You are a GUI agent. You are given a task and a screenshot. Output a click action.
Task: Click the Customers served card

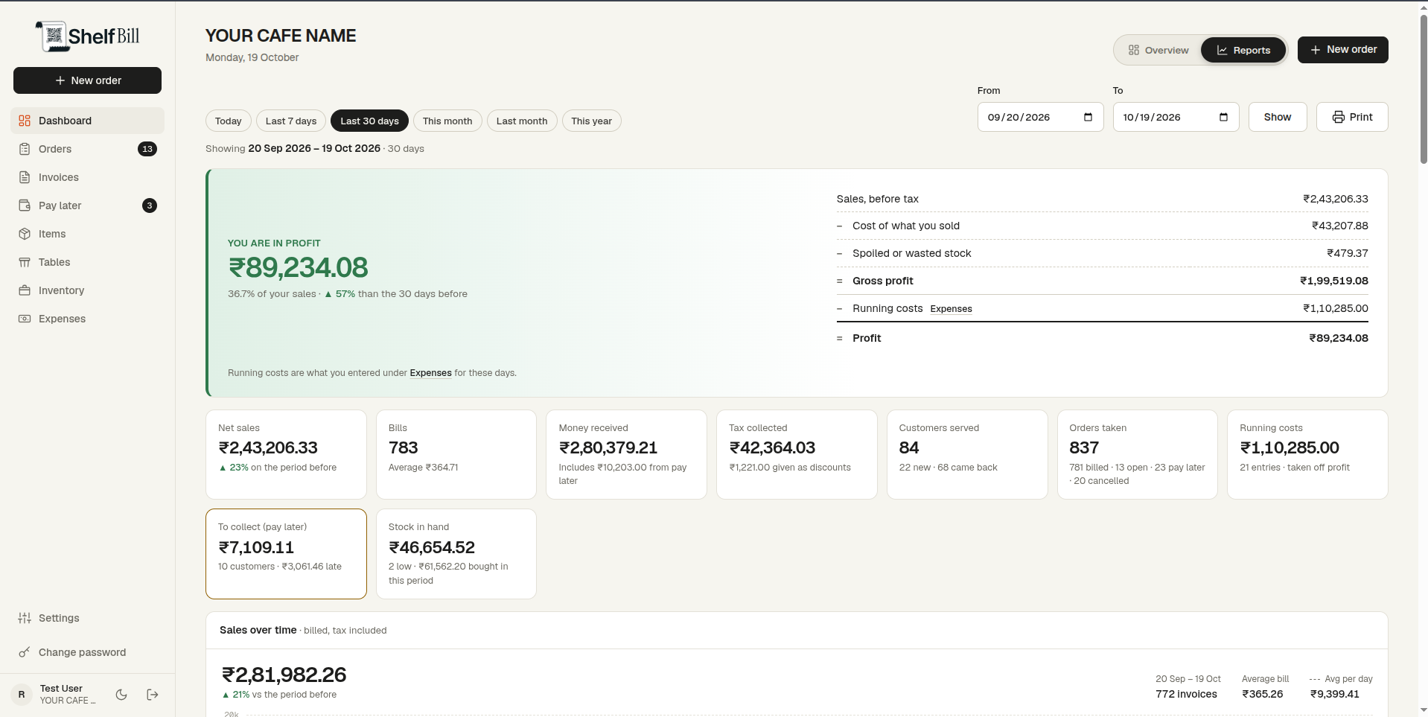click(967, 454)
